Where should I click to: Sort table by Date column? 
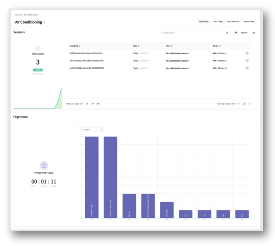tap(136, 46)
